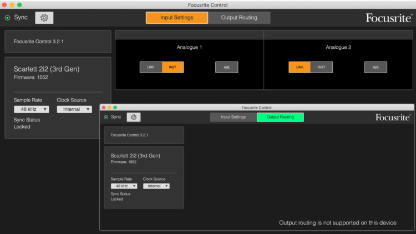This screenshot has height=234, width=416.
Task: Click the Analogue 1 channel label
Action: tap(189, 47)
